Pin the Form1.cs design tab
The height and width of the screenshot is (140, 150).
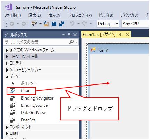pos(121,35)
